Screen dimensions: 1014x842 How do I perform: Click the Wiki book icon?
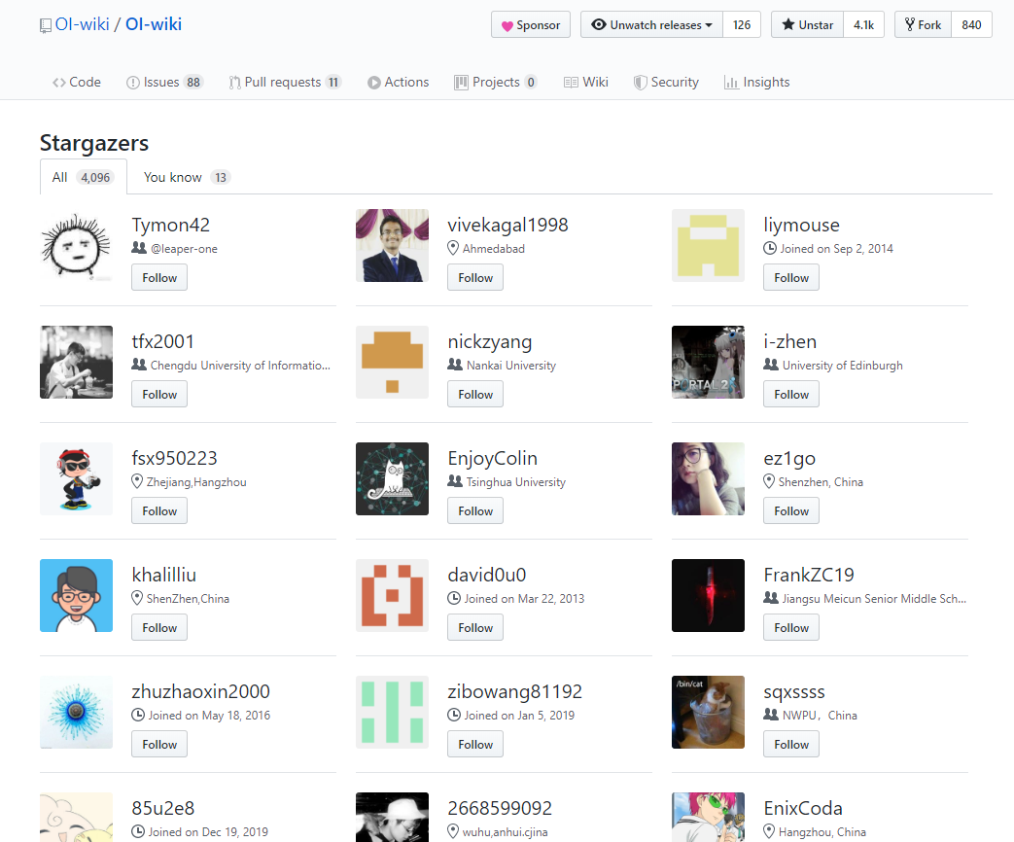pyautogui.click(x=571, y=82)
